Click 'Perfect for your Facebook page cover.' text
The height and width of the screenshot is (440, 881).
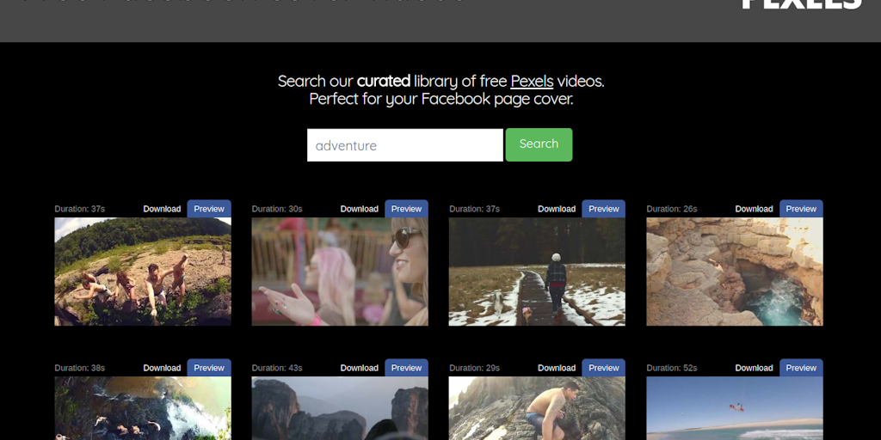(441, 100)
